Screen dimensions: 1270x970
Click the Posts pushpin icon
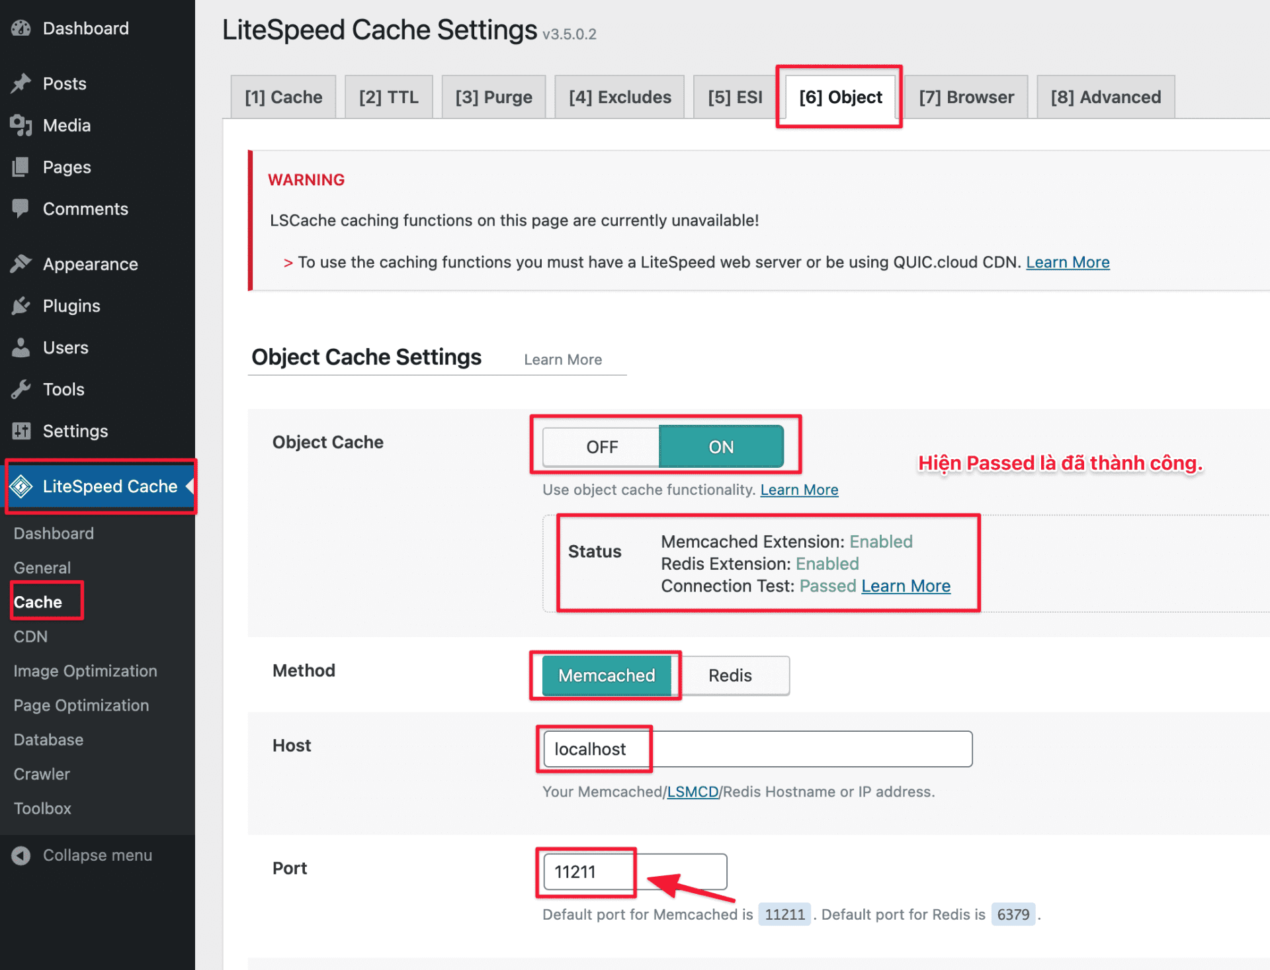click(22, 83)
